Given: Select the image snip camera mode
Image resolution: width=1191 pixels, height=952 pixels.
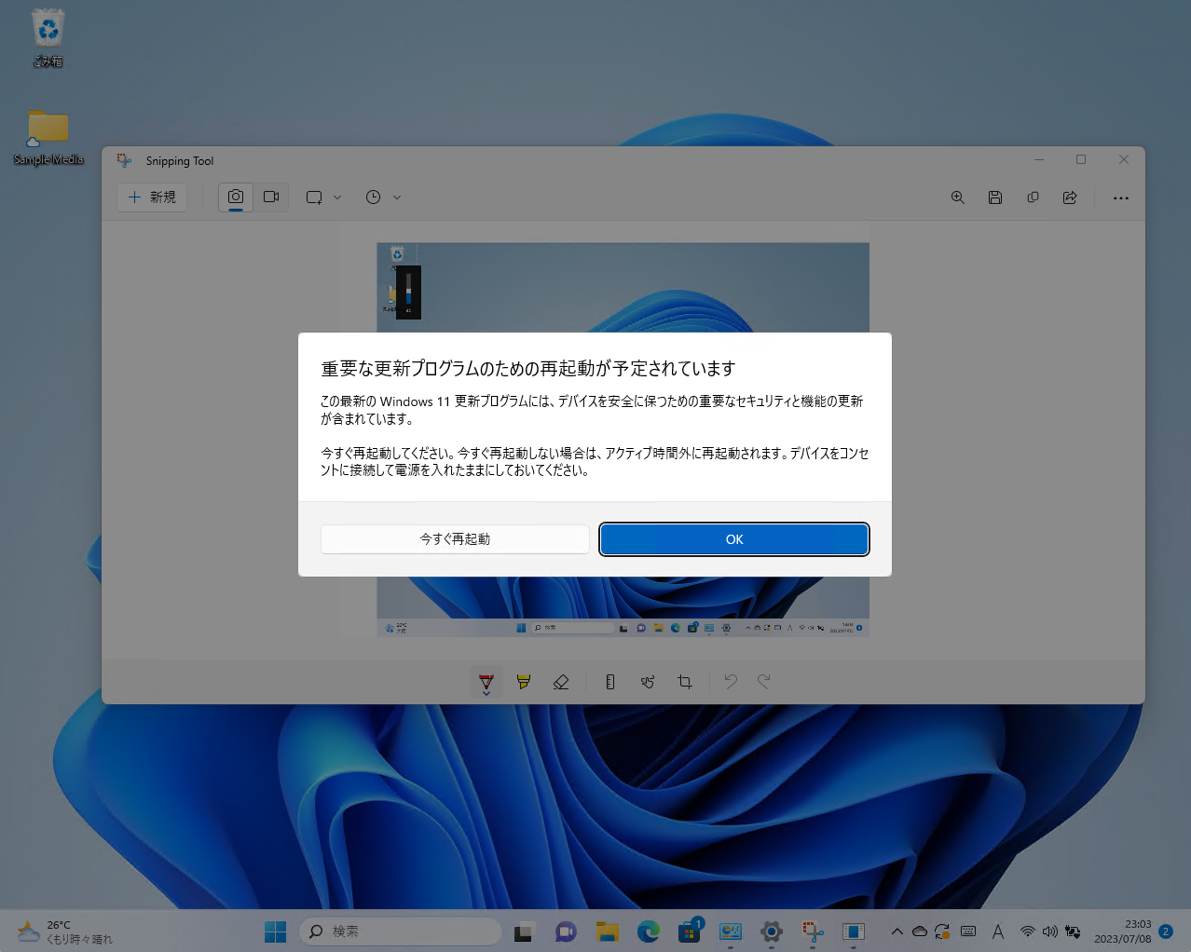Looking at the screenshot, I should [x=235, y=197].
